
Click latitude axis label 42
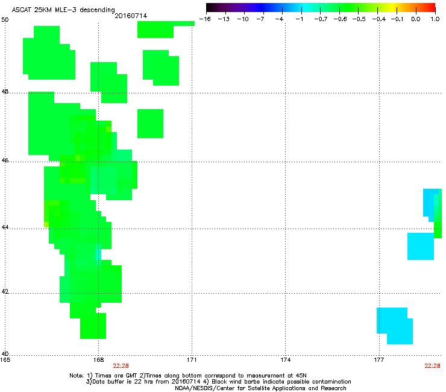click(5, 291)
